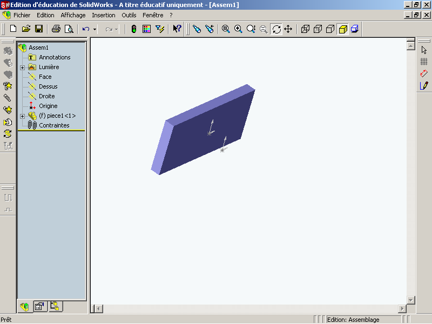Screen dimensions: 432x324
Task: Click the select arrow tool on right toolbar
Action: [x=424, y=50]
